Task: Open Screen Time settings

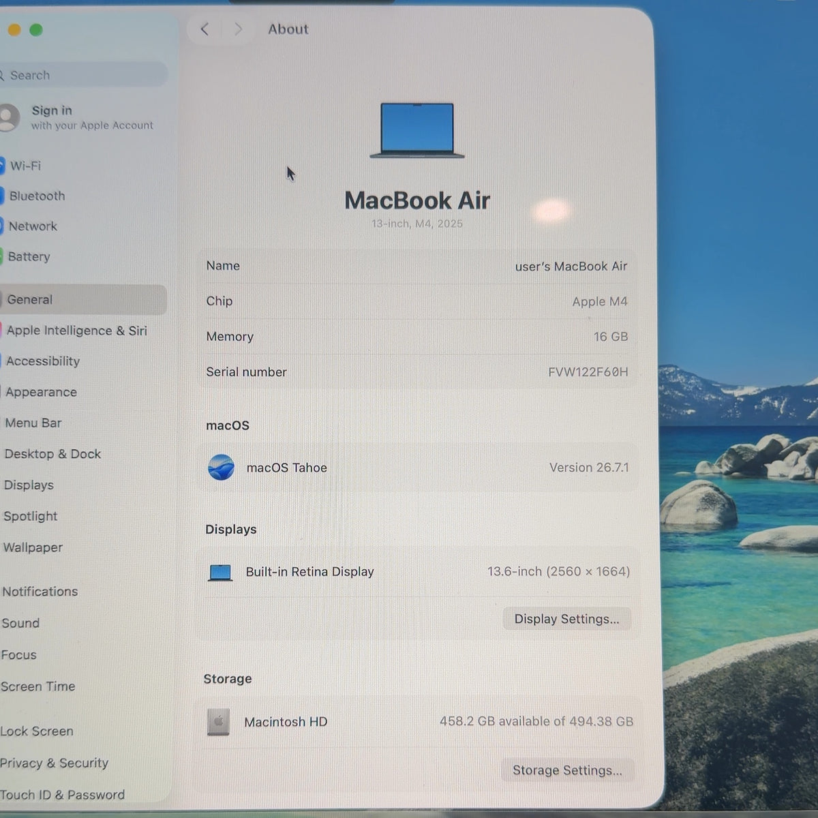Action: (x=37, y=686)
